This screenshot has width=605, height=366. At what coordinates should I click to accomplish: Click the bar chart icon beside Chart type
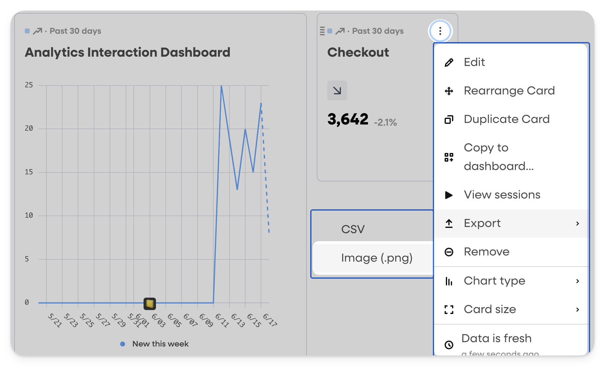[449, 281]
